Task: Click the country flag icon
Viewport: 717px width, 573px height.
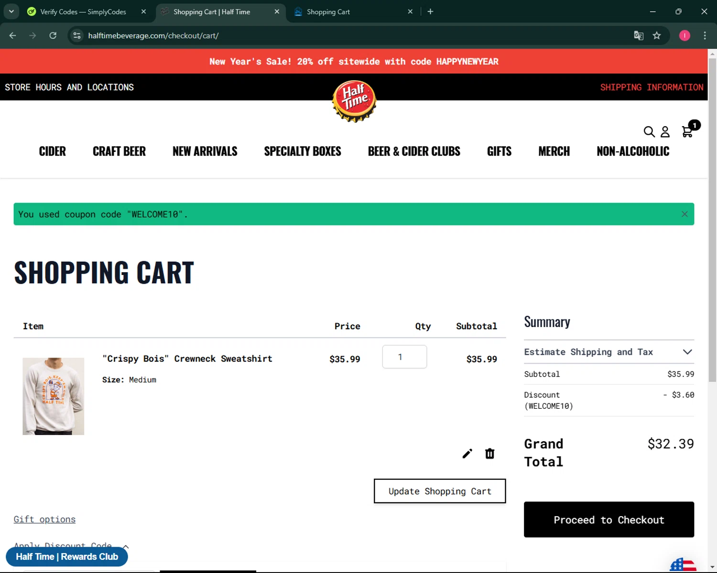Action: [683, 565]
